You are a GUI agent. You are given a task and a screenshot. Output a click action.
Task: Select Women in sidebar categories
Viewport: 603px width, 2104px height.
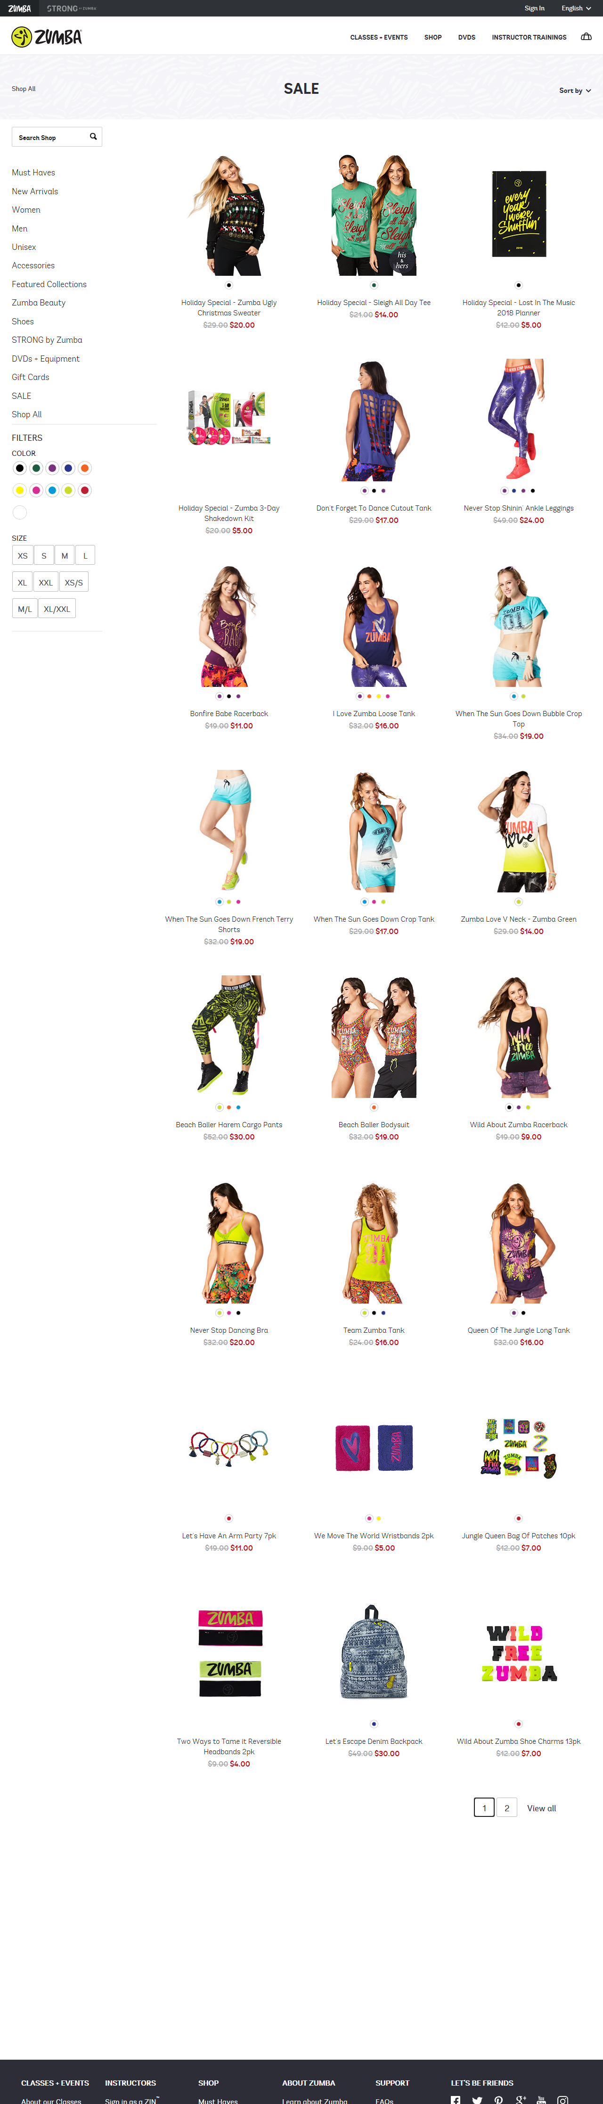pyautogui.click(x=26, y=210)
